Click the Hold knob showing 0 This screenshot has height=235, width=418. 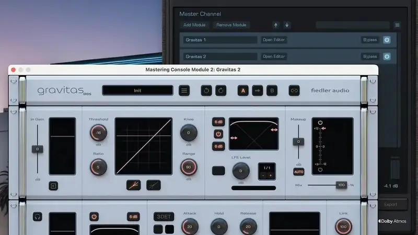(x=219, y=227)
